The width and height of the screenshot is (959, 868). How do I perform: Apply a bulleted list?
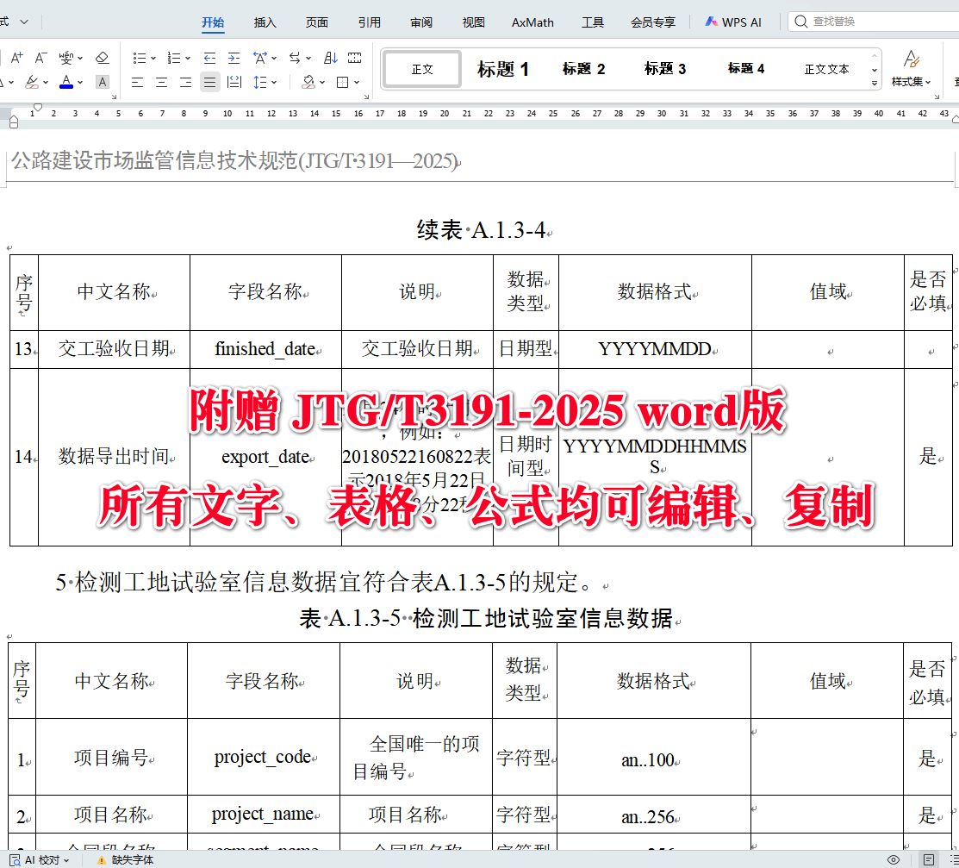click(x=140, y=57)
